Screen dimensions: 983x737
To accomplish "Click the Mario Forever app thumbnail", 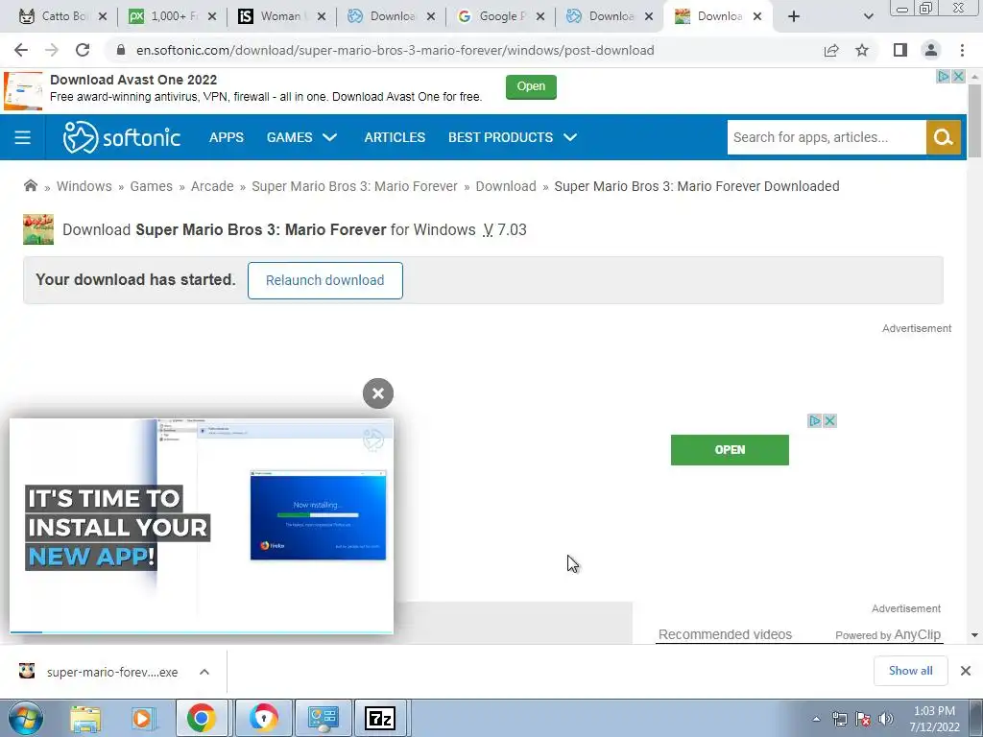I will click(x=38, y=228).
